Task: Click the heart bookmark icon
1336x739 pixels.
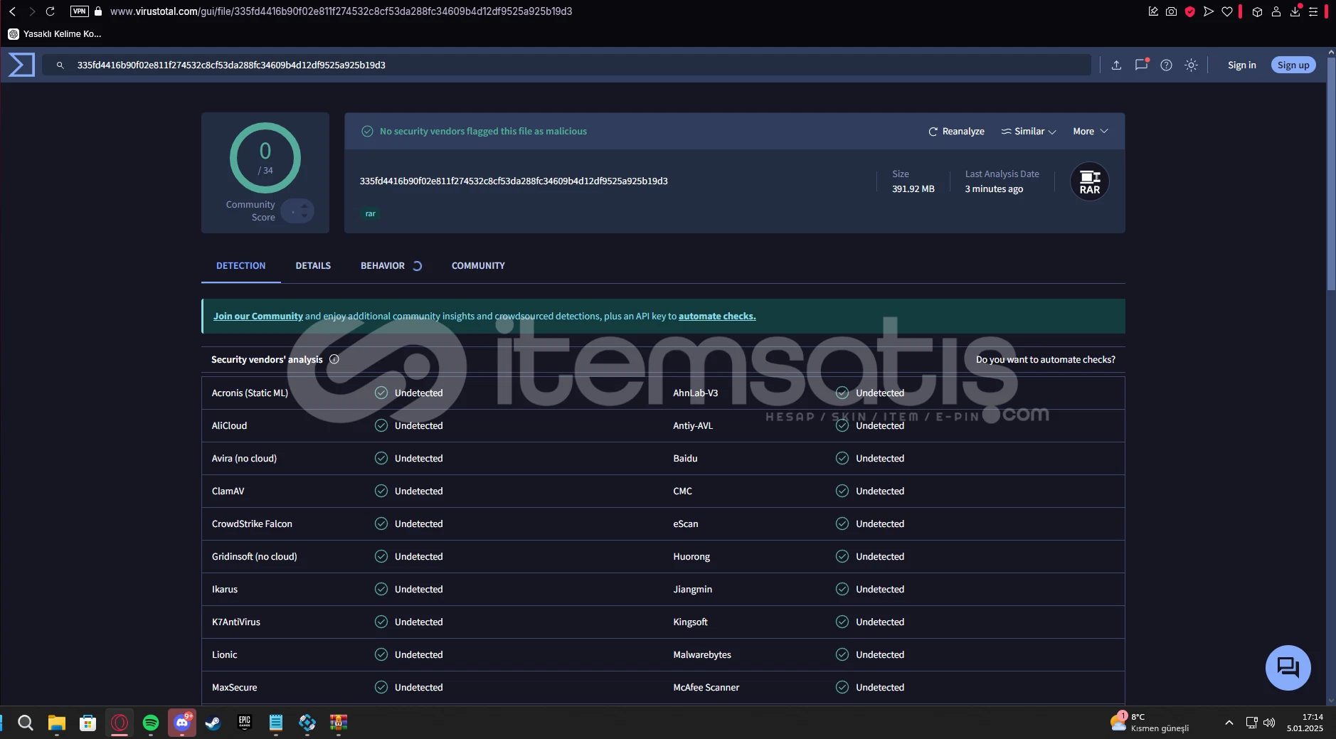Action: click(x=1226, y=11)
